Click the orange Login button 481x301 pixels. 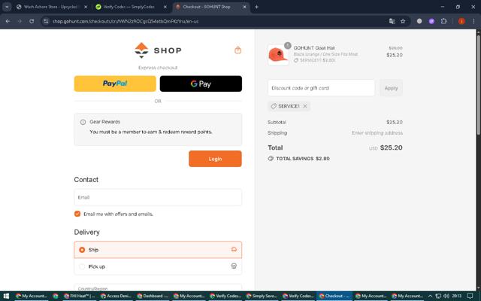(x=215, y=159)
